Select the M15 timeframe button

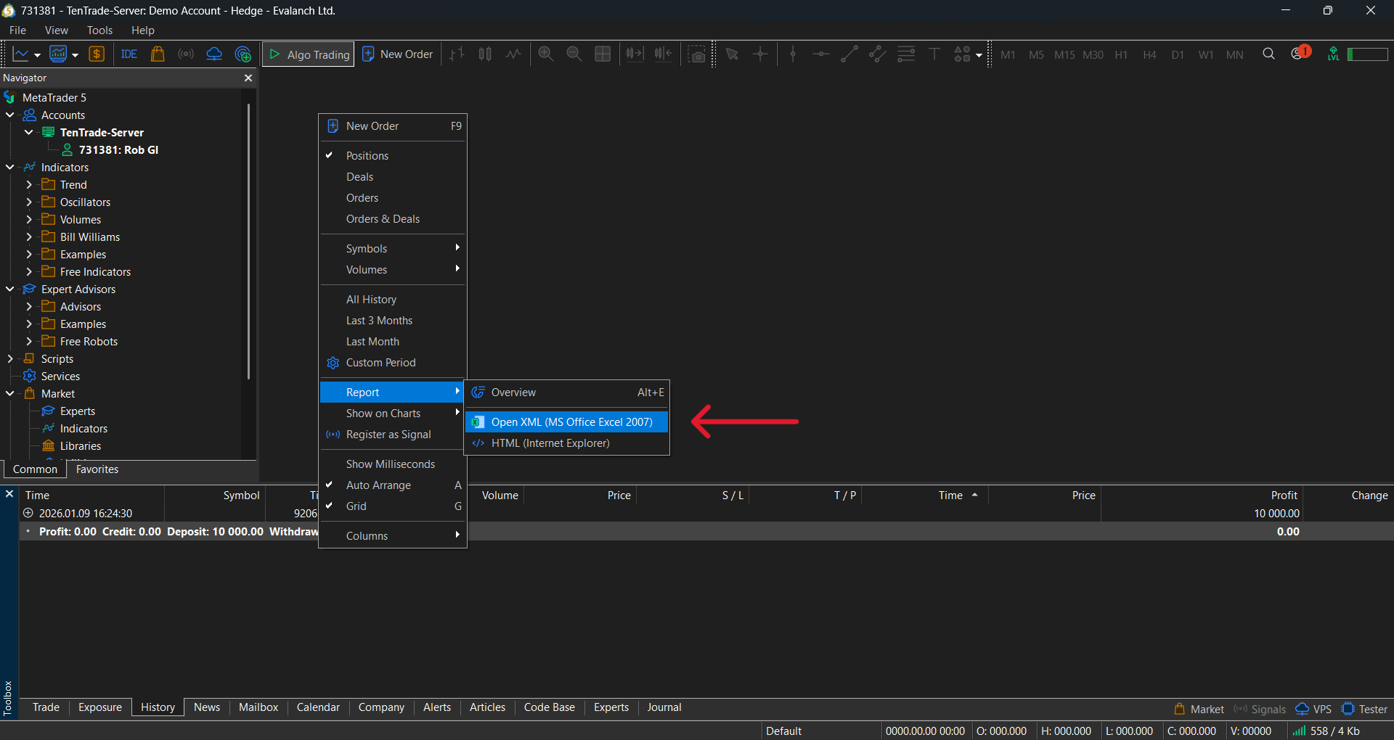tap(1064, 54)
